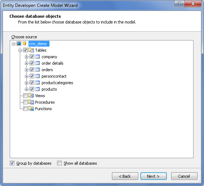
Task: Uncheck the company table checkbox
Action: coord(32,57)
